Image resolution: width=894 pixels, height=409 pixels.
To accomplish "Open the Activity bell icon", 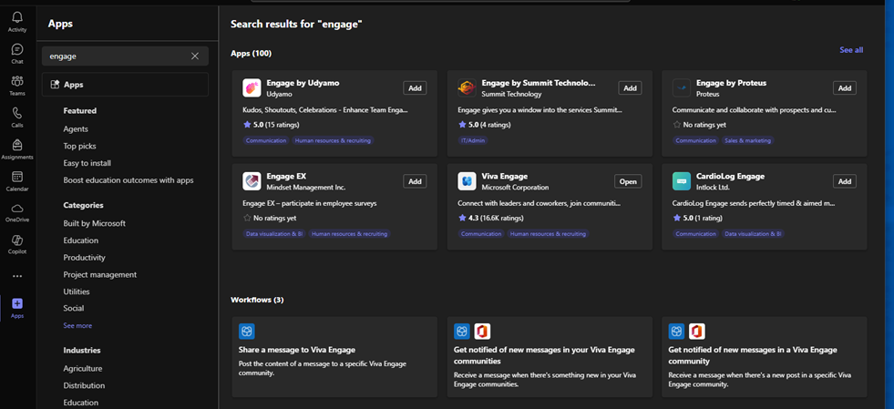I will pyautogui.click(x=17, y=17).
